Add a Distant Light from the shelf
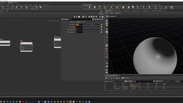 click(117, 8)
